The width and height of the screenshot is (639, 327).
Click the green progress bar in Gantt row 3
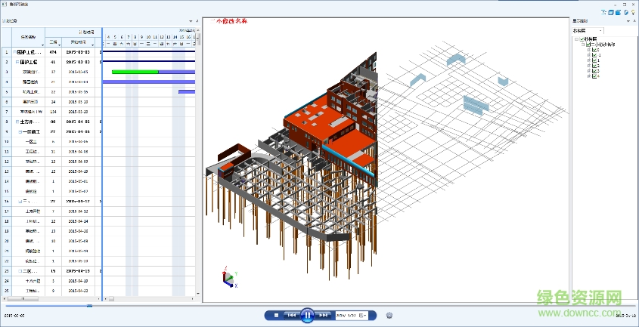(135, 72)
